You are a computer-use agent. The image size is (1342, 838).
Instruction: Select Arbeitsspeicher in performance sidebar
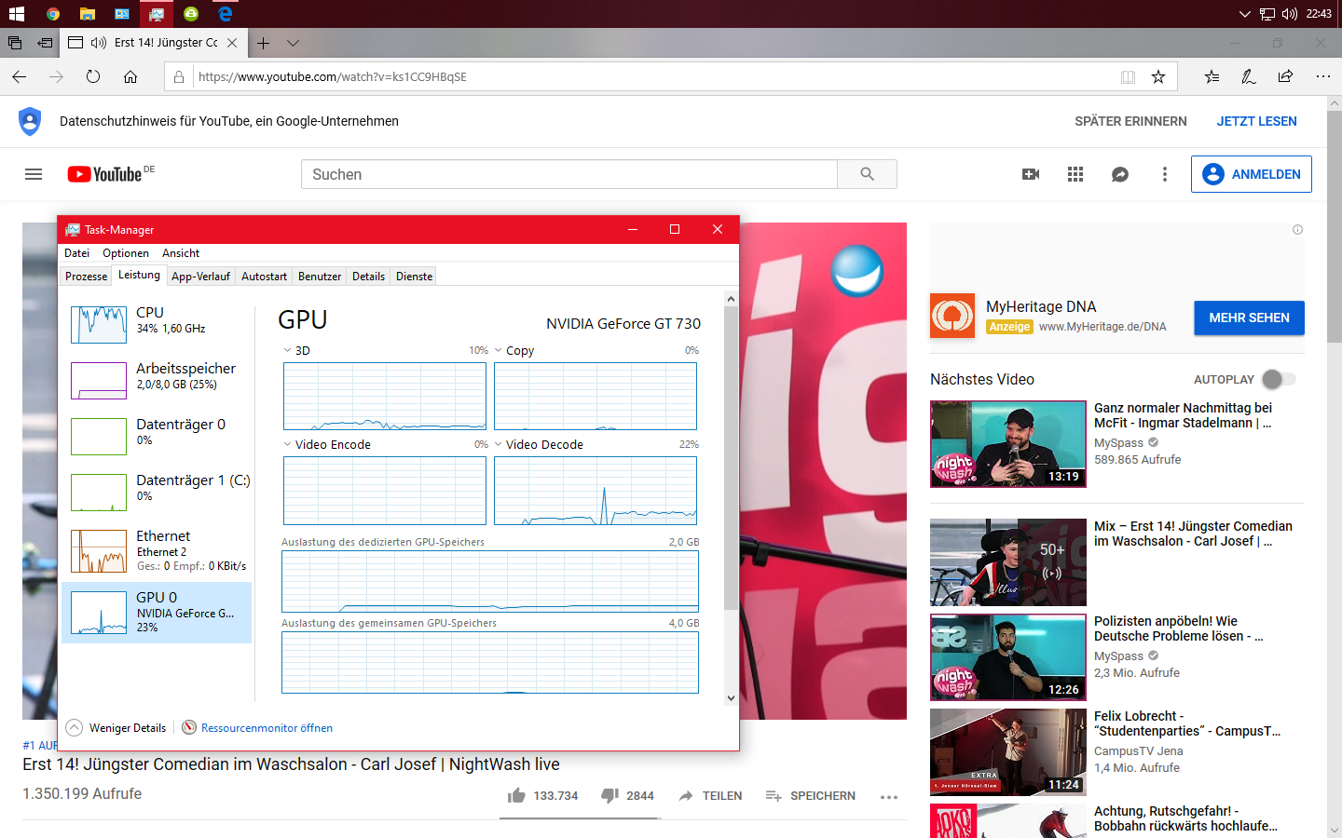[x=157, y=380]
